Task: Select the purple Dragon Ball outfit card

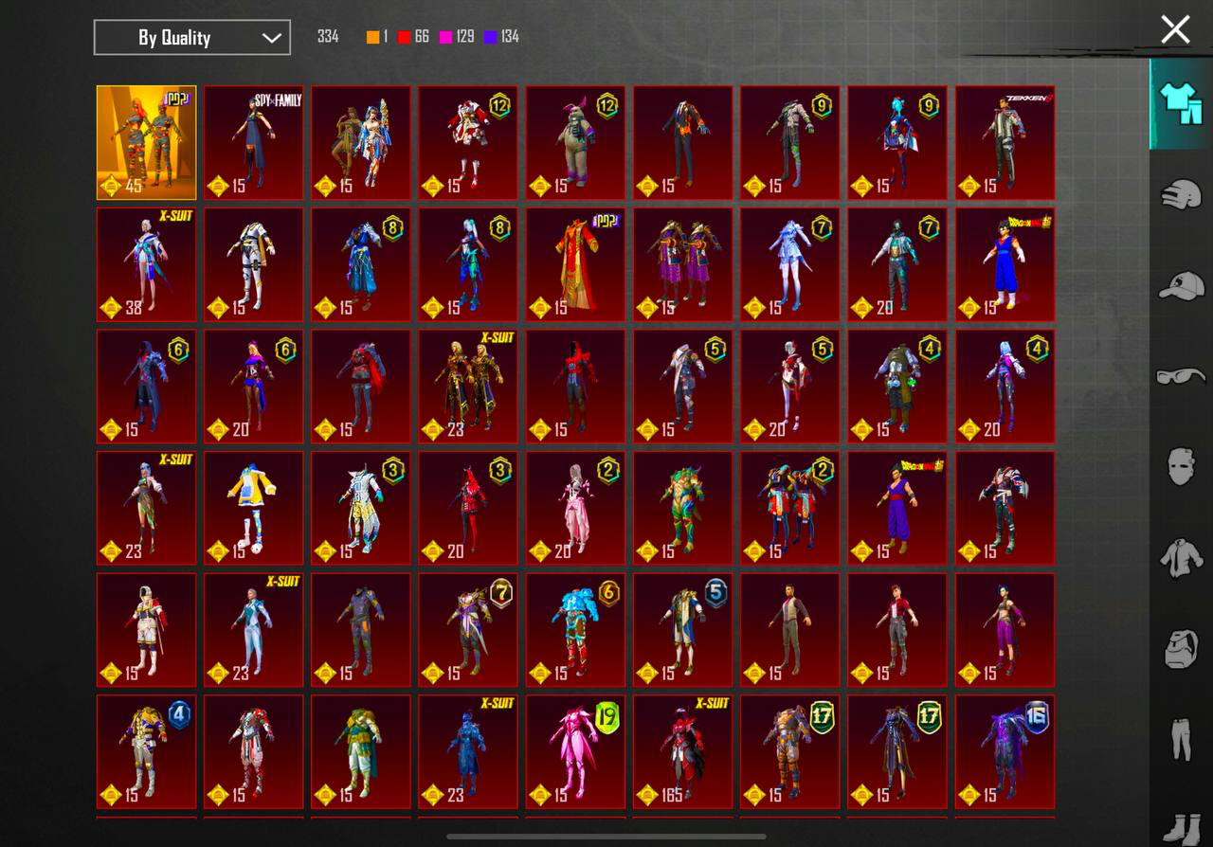Action: point(898,508)
